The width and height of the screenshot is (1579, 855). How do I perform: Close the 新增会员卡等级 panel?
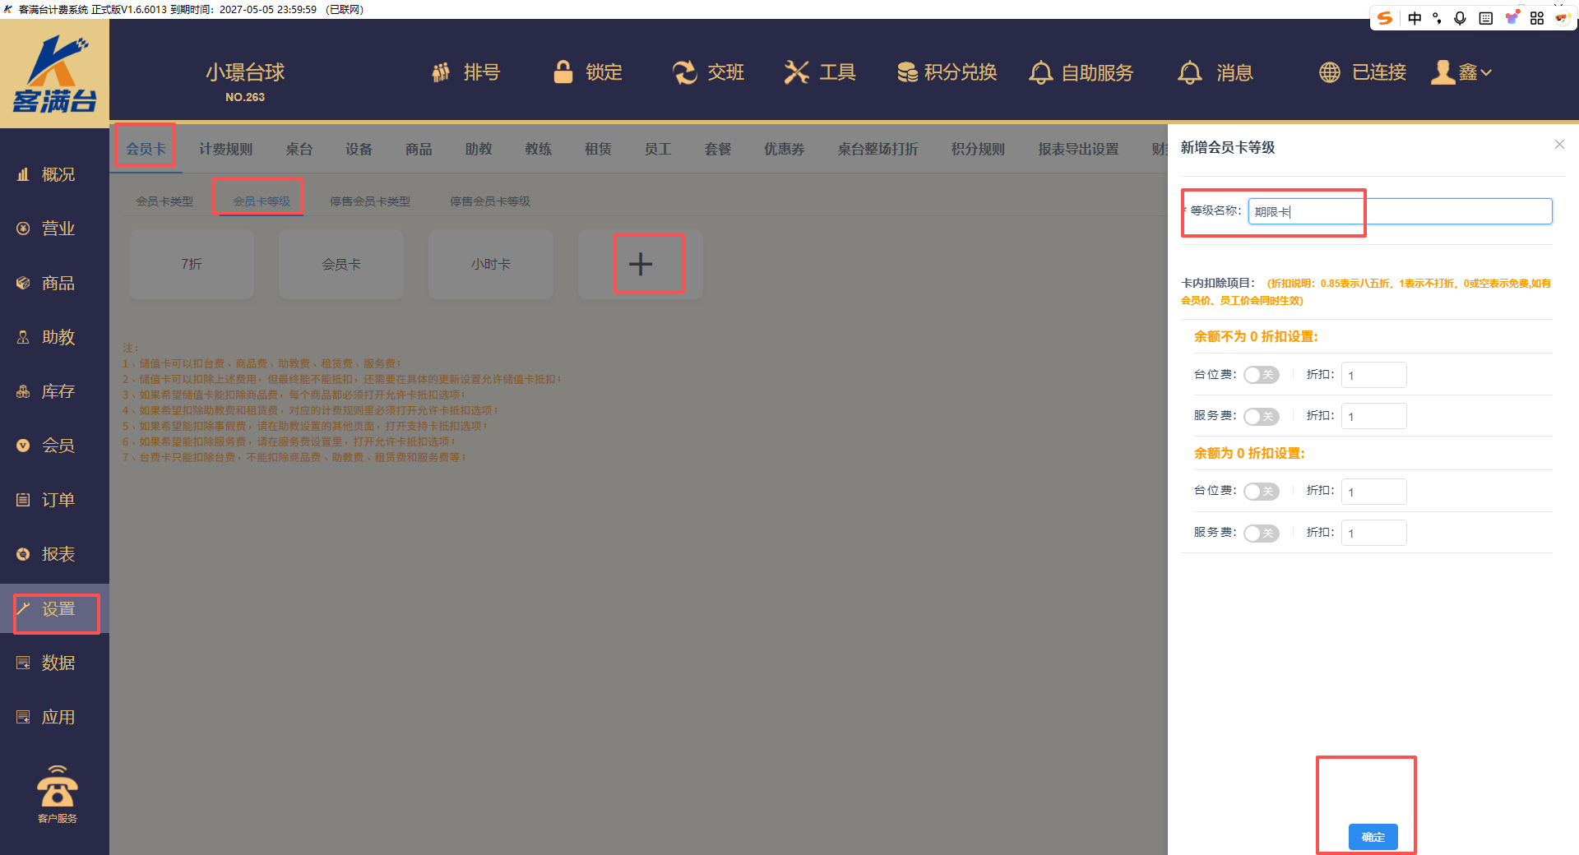1559,145
